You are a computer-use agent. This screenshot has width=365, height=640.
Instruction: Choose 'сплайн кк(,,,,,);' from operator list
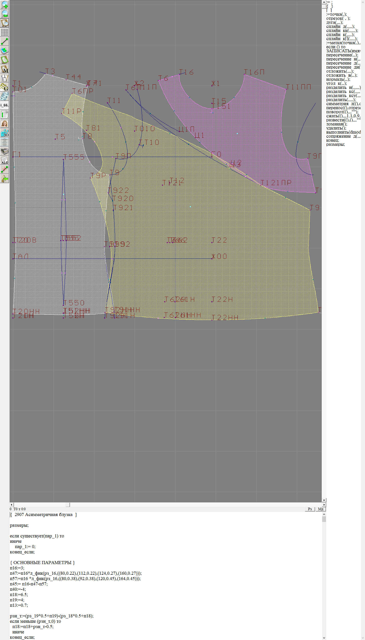pos(342,30)
